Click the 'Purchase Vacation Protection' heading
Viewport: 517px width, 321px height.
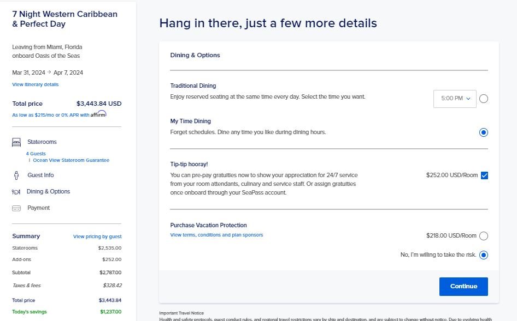(x=208, y=225)
